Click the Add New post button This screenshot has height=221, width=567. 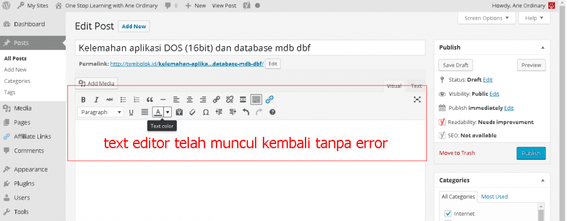pos(134,27)
